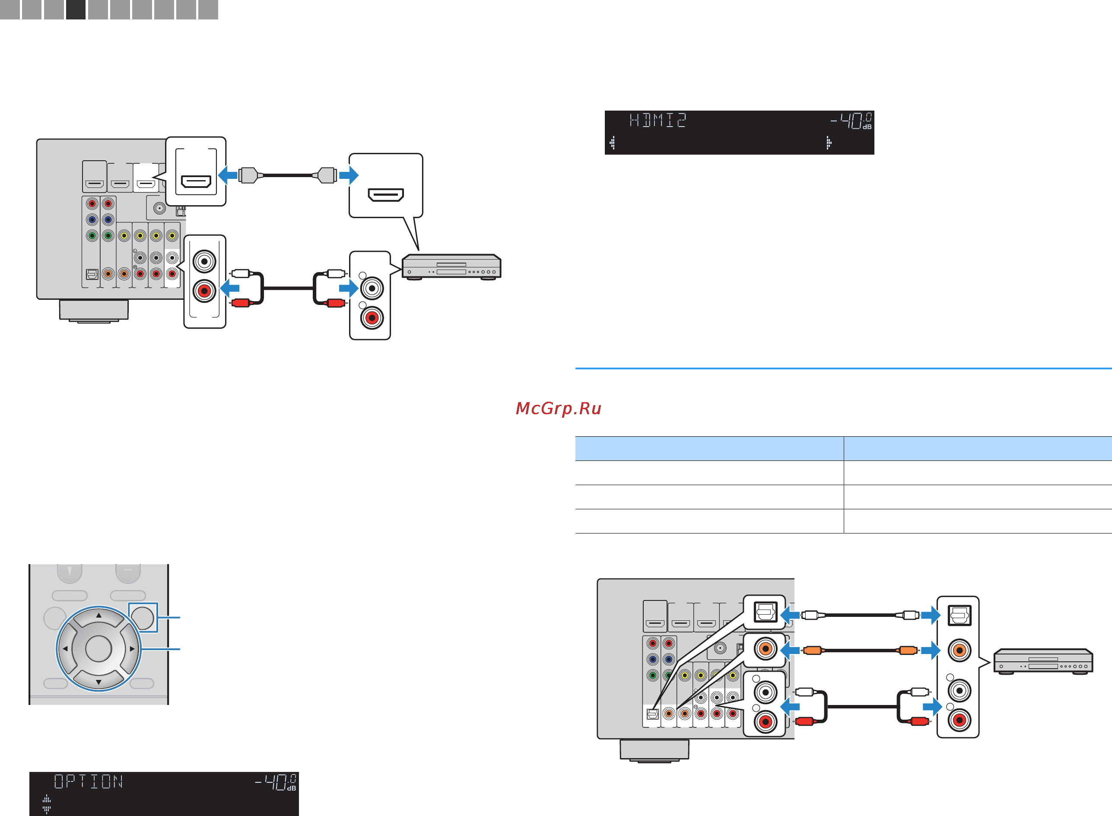Click the -40.0 dB volume readout beside OPTION
The image size is (1112, 816).
pyautogui.click(x=276, y=782)
